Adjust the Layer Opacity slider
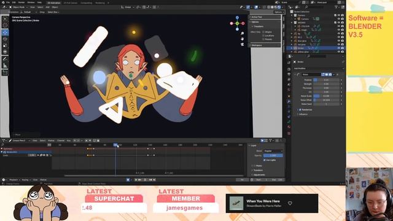 (273, 155)
